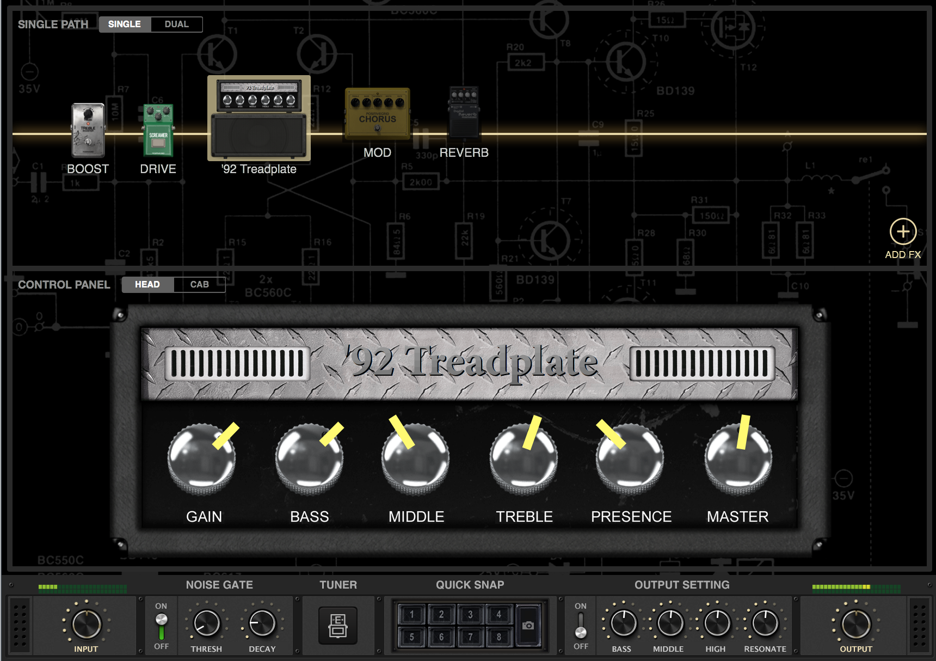The height and width of the screenshot is (661, 936).
Task: Select Quick Snap slot 8
Action: tap(499, 637)
